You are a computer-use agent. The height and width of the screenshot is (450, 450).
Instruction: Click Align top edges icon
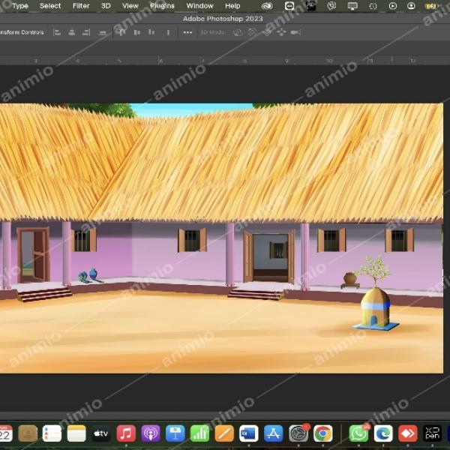(121, 32)
